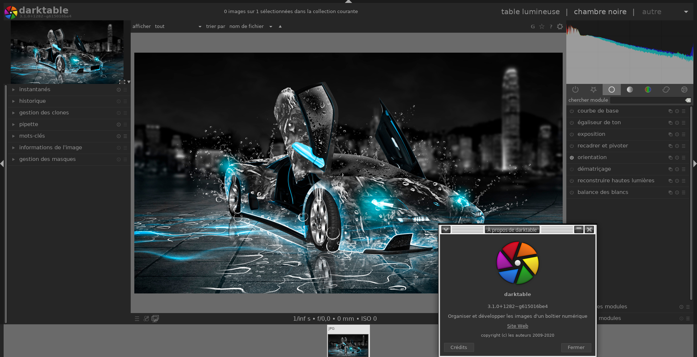This screenshot has width=697, height=357.
Task: Select the JPG filmstrip thumbnail
Action: click(348, 341)
